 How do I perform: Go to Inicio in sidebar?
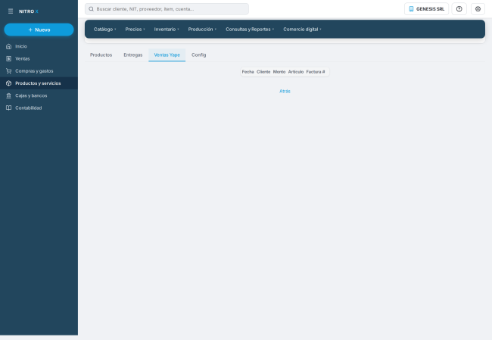[x=39, y=46]
